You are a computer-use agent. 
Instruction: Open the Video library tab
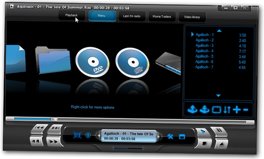pyautogui.click(x=192, y=17)
